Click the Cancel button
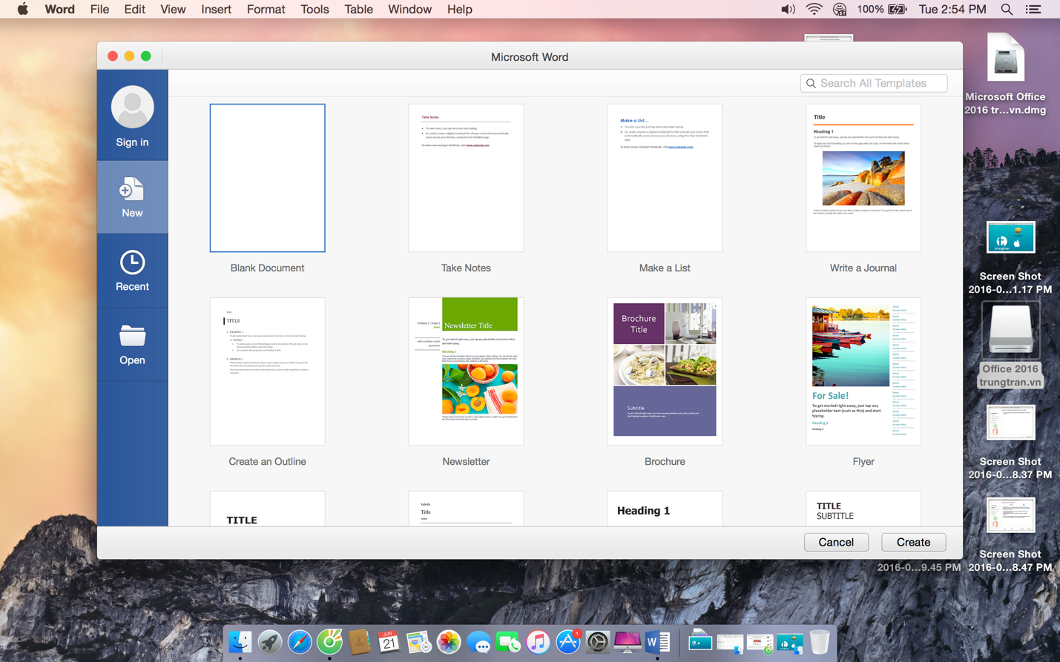The image size is (1060, 662). click(x=836, y=542)
